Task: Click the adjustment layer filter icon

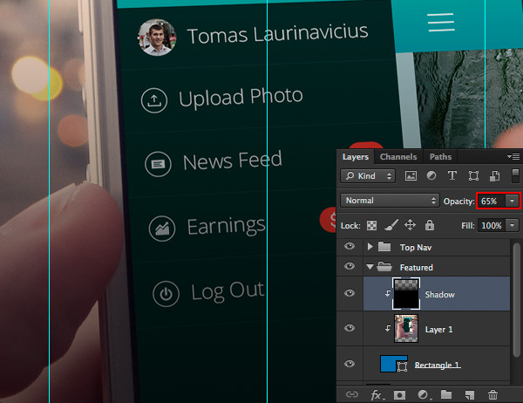Action: tap(431, 176)
